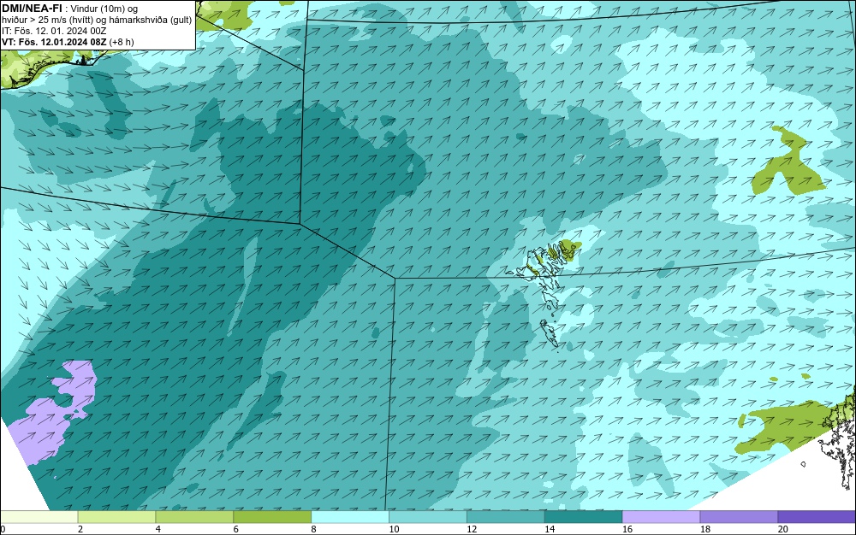
Task: Click the scale label "18"
Action: (x=705, y=529)
